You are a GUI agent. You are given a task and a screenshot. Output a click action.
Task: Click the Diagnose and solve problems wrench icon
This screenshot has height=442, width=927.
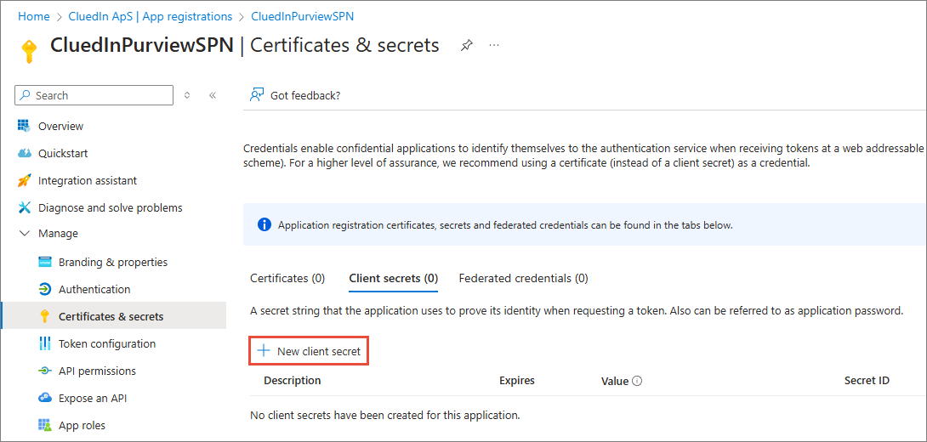pos(24,207)
